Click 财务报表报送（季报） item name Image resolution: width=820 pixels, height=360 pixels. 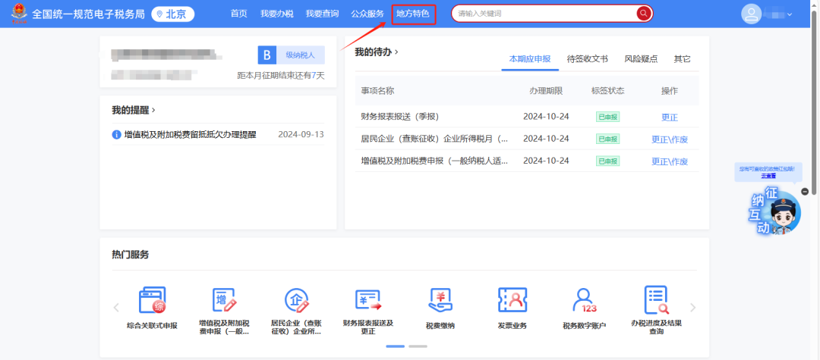click(x=403, y=117)
